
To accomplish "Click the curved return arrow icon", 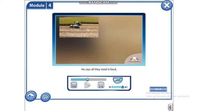I will (x=46, y=97).
